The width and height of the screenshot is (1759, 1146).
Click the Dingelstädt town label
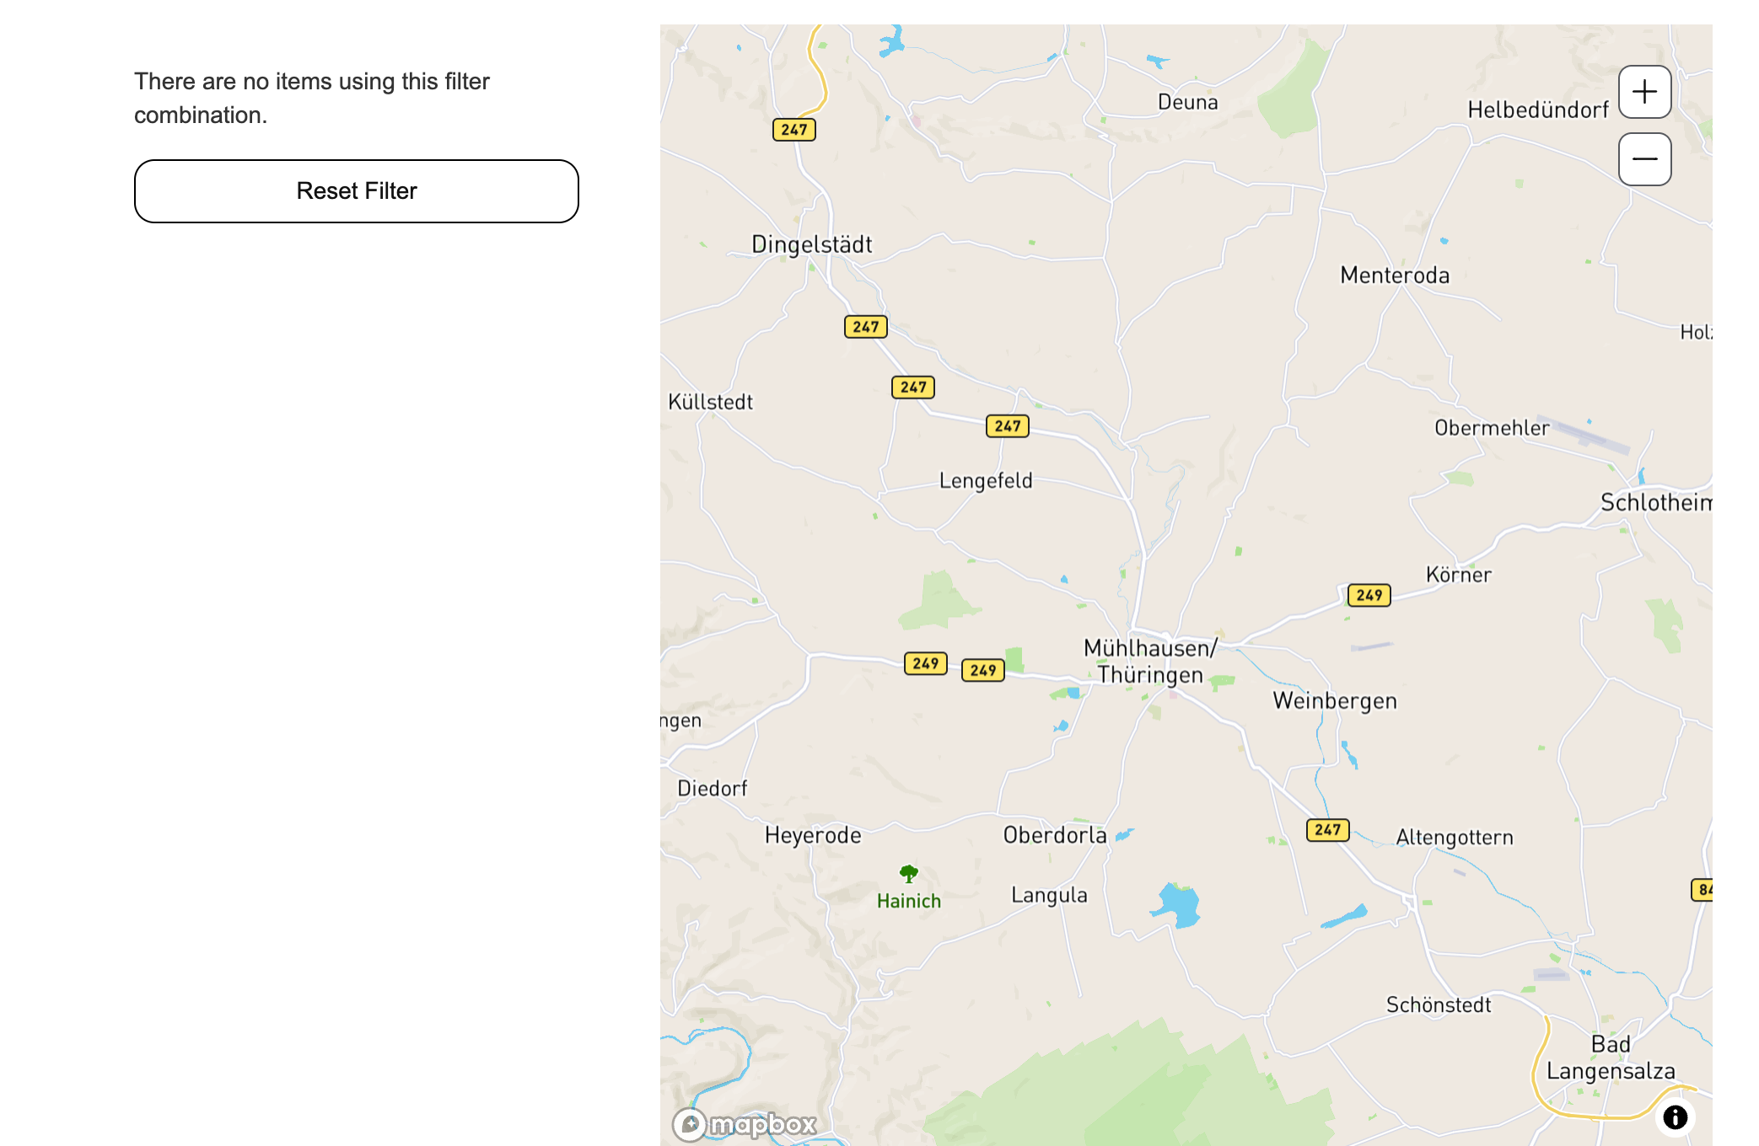click(811, 245)
